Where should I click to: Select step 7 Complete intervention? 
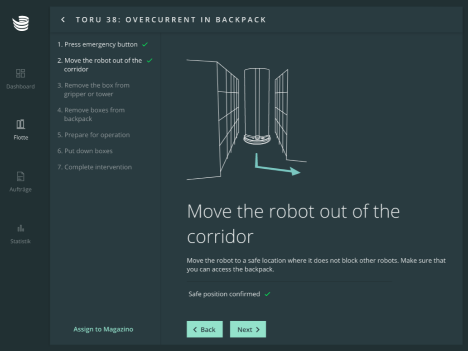point(94,167)
